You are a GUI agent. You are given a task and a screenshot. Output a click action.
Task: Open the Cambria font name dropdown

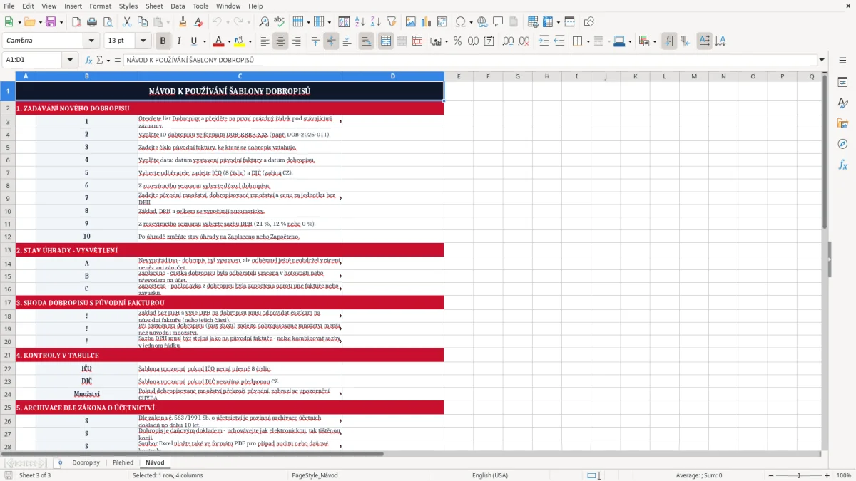coord(91,41)
